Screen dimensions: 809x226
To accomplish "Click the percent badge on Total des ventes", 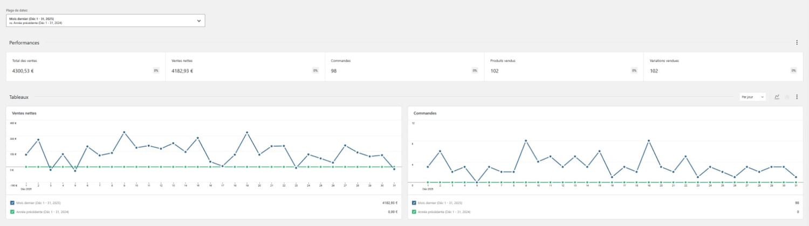I will tap(156, 70).
